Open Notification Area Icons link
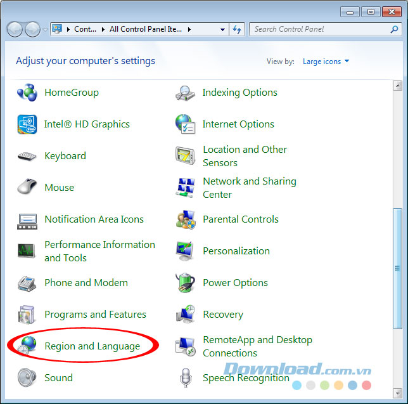Viewport: 408px width, 404px height. coord(94,219)
